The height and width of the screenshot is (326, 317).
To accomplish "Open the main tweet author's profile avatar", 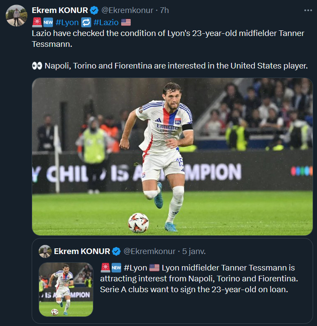I will point(17,16).
